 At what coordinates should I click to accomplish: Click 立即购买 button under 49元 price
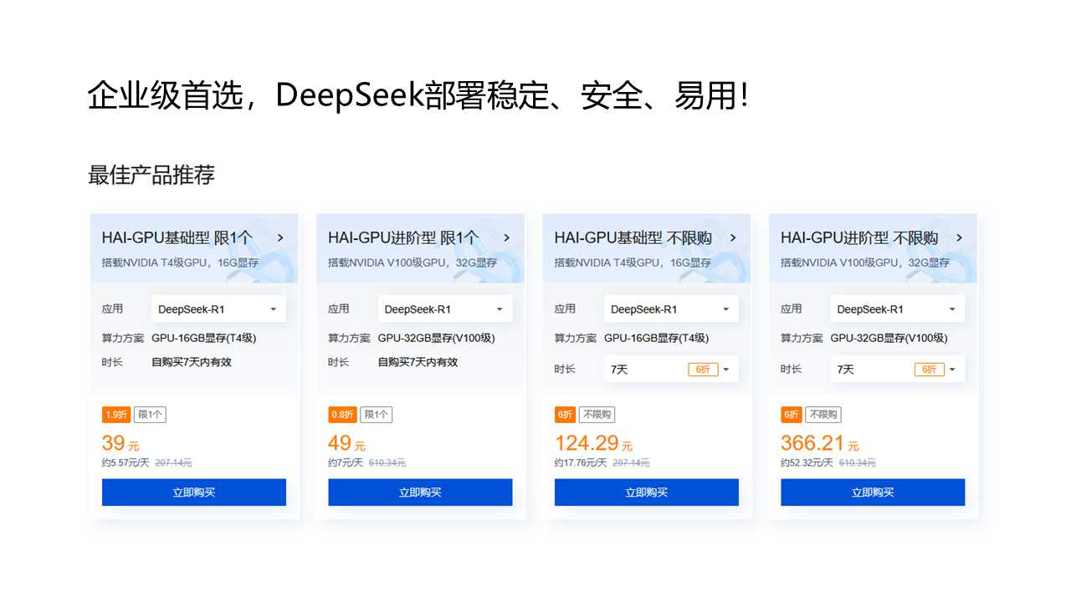coord(420,492)
